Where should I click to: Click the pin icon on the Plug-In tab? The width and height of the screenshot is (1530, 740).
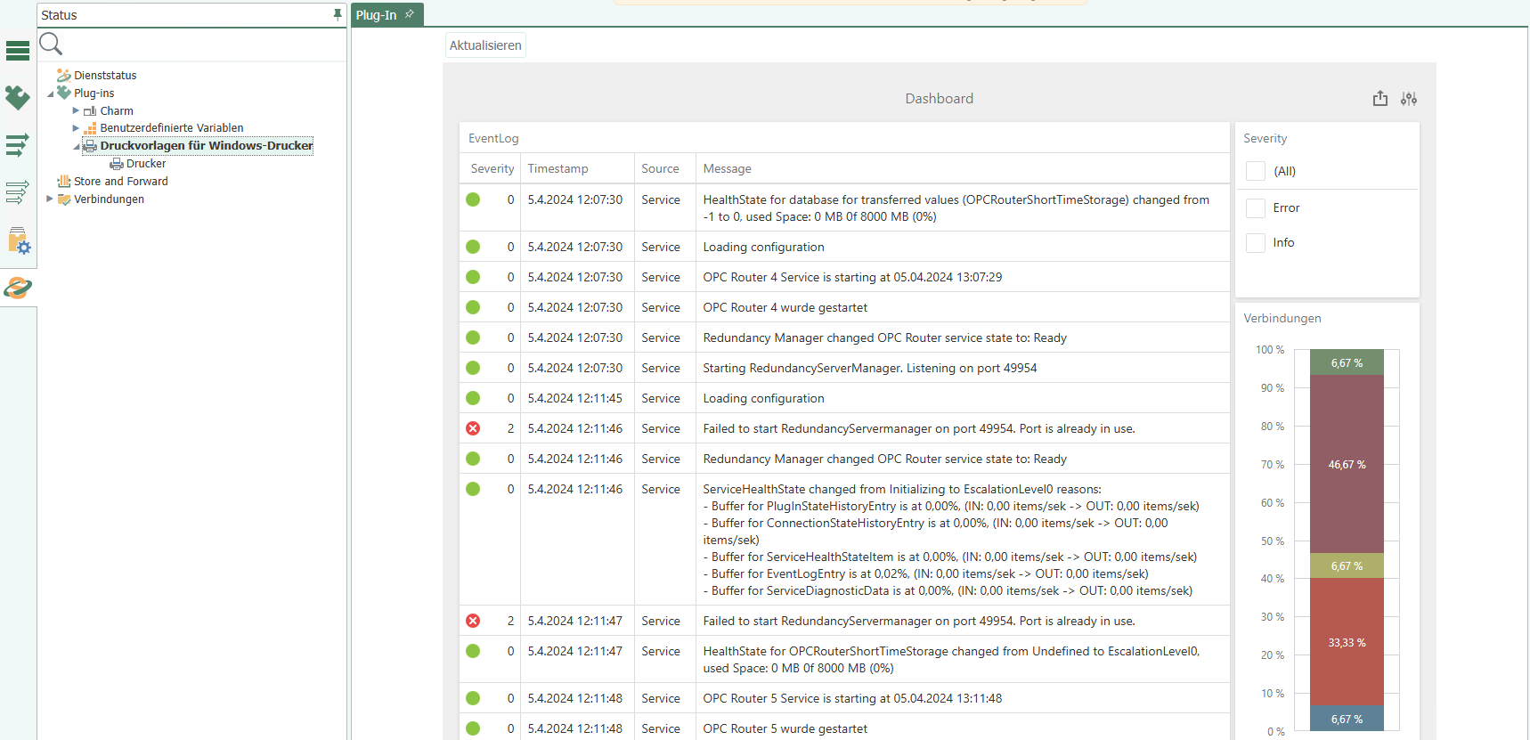[410, 14]
